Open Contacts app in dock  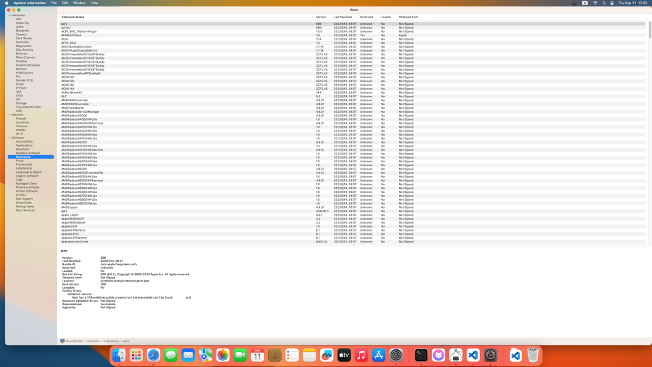(x=274, y=355)
